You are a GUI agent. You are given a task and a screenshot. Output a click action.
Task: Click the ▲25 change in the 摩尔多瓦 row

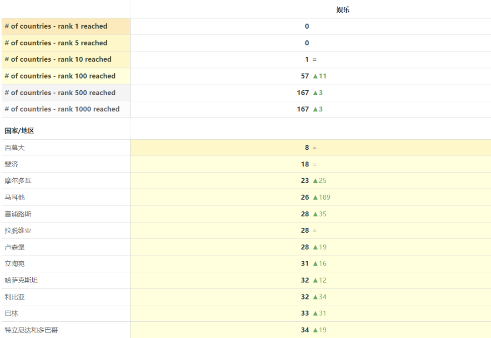320,181
